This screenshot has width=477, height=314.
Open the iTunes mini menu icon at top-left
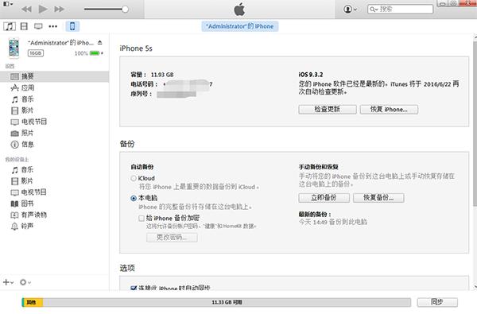[8, 4]
